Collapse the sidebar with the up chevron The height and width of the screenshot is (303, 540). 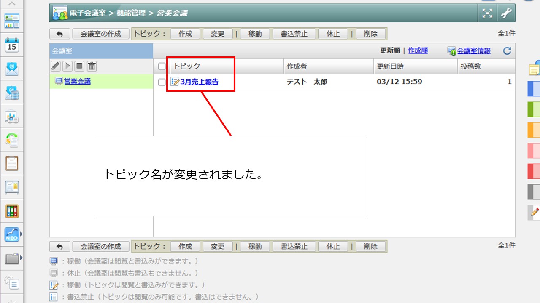(x=12, y=4)
